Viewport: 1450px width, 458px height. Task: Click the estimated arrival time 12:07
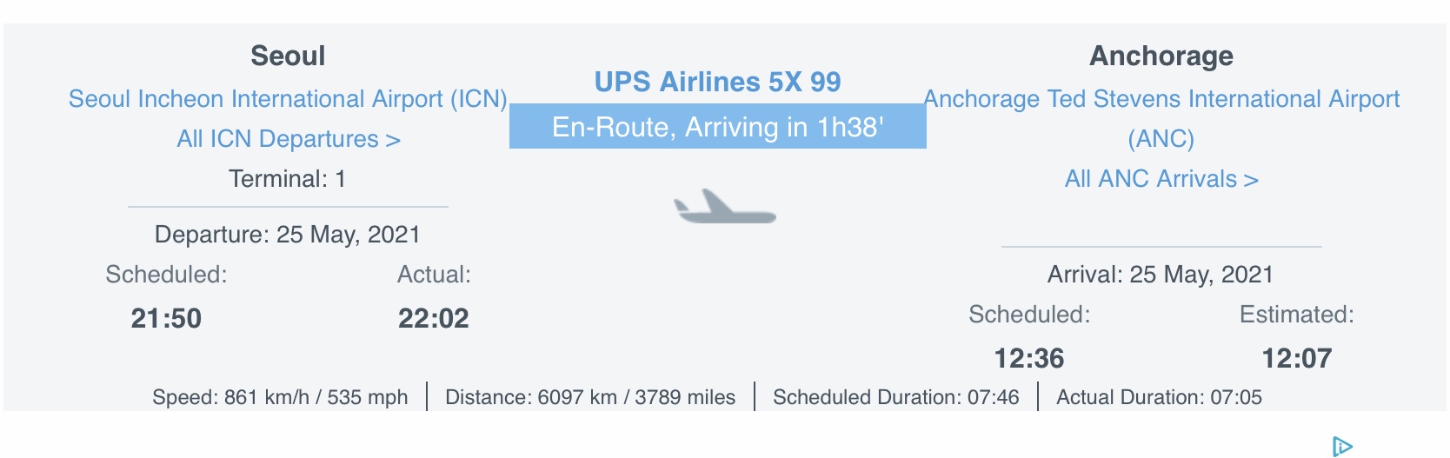(x=1296, y=358)
